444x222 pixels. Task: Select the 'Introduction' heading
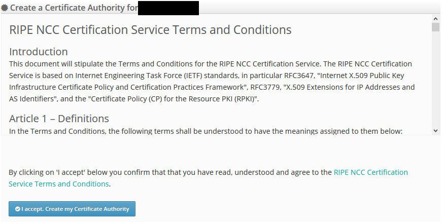point(39,52)
